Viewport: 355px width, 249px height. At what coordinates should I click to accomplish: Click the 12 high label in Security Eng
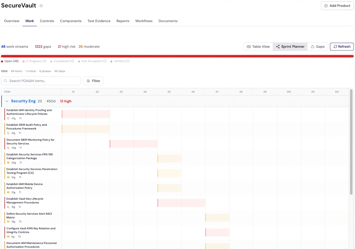(x=66, y=101)
